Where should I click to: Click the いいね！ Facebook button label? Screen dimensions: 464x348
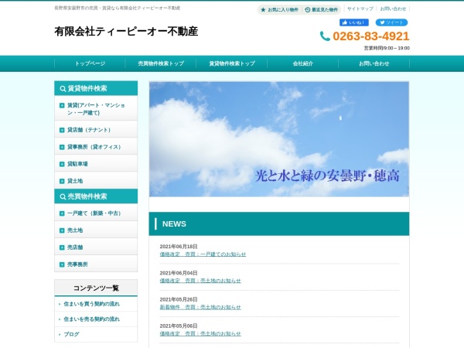[357, 22]
